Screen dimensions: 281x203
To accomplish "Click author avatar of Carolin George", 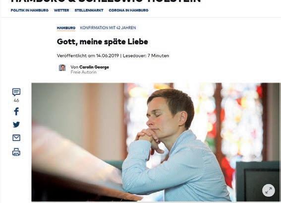I will [x=62, y=68].
